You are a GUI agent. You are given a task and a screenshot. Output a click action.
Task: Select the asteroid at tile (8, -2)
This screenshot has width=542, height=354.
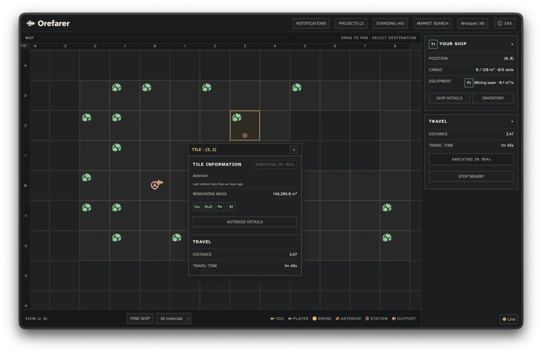387,238
